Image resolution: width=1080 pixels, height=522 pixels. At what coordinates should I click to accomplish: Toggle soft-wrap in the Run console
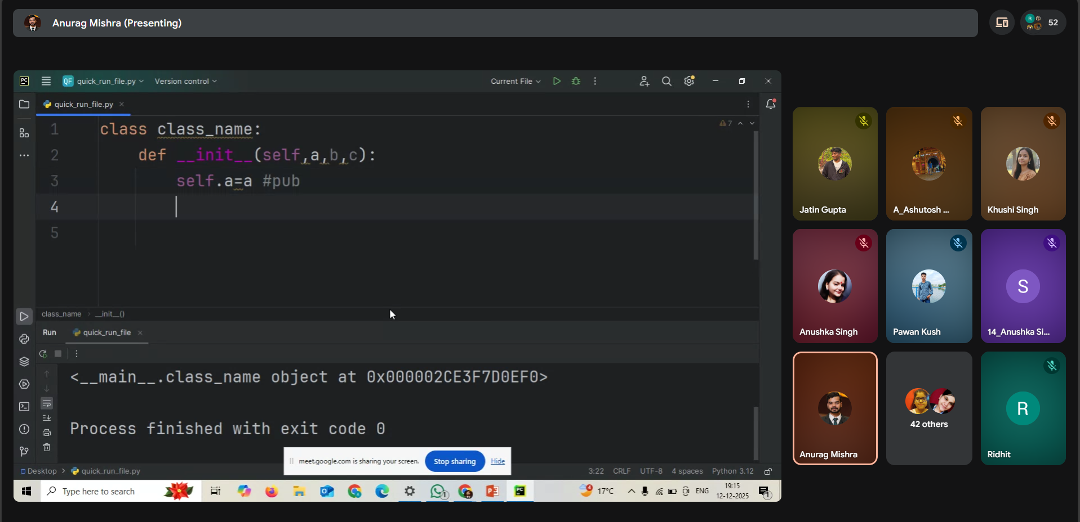pos(47,404)
